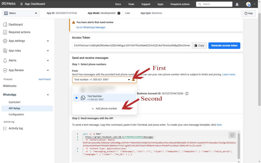Click Activity log sidebar entry label
The height and width of the screenshot is (163, 261).
tap(16, 128)
